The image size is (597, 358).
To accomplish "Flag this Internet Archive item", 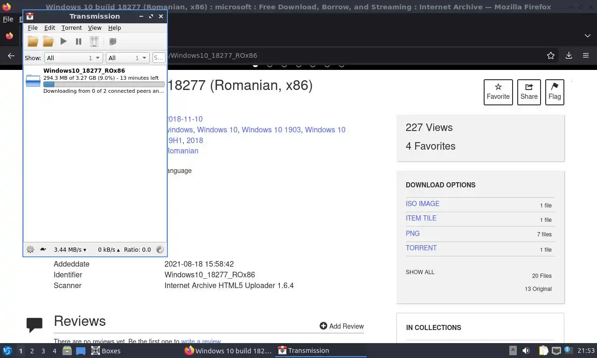I will point(555,92).
